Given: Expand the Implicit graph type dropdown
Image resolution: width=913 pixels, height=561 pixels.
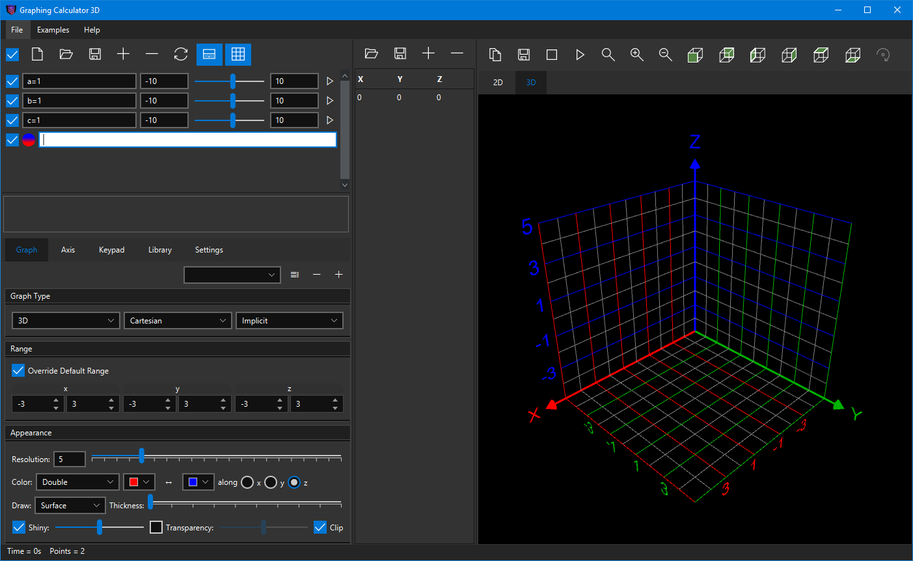Looking at the screenshot, I should (289, 321).
